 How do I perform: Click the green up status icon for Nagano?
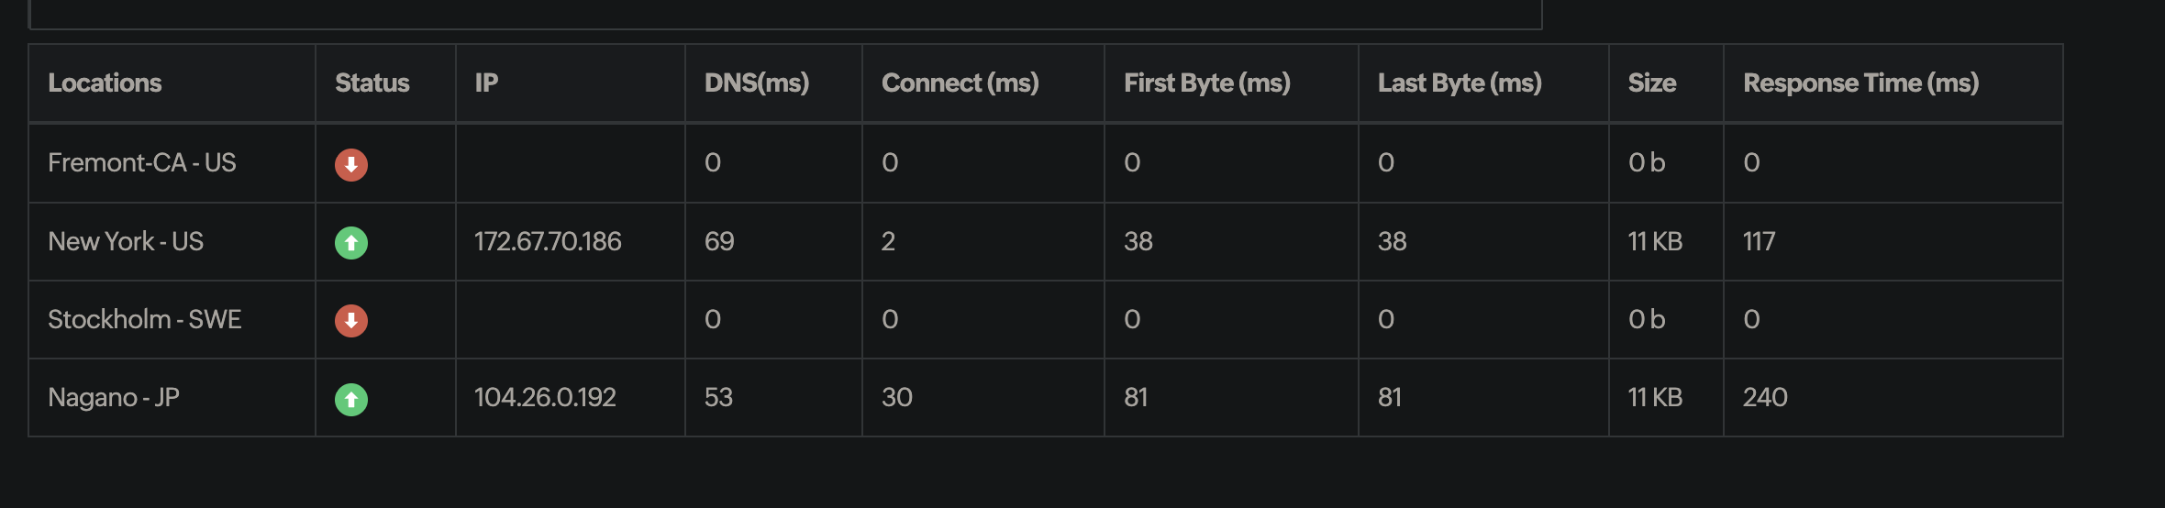(350, 400)
